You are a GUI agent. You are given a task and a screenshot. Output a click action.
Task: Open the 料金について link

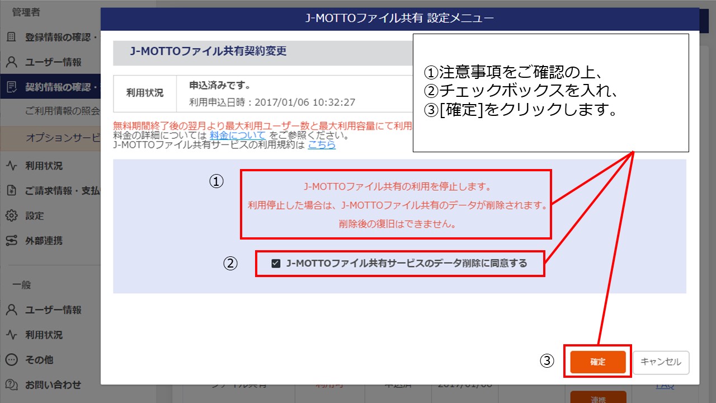[x=238, y=135]
